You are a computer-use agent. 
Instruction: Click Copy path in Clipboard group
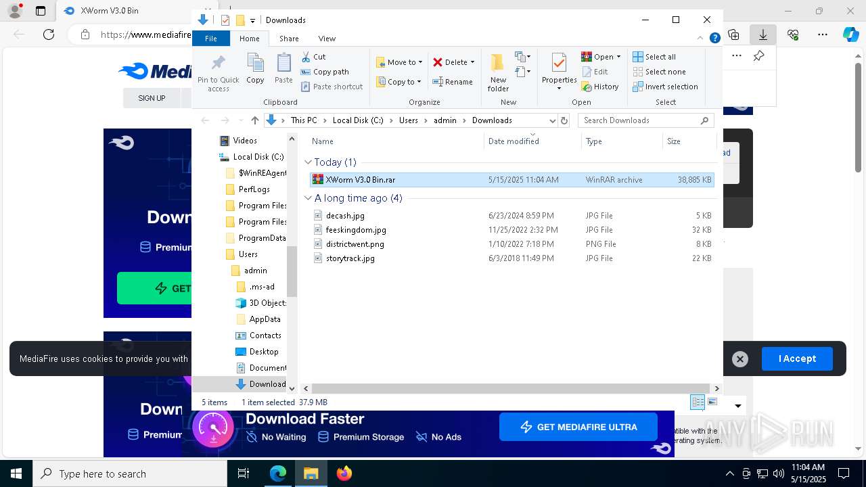(x=325, y=72)
